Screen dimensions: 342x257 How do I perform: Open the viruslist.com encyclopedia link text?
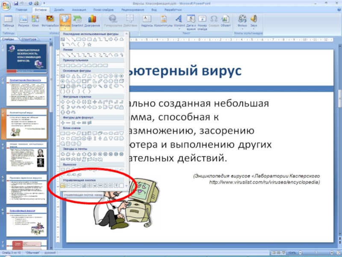tap(264, 182)
